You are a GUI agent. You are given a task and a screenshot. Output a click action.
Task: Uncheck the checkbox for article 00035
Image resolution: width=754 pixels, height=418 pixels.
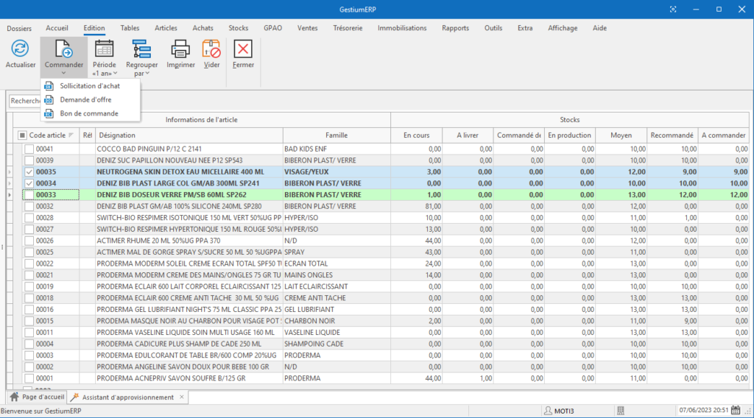click(29, 171)
